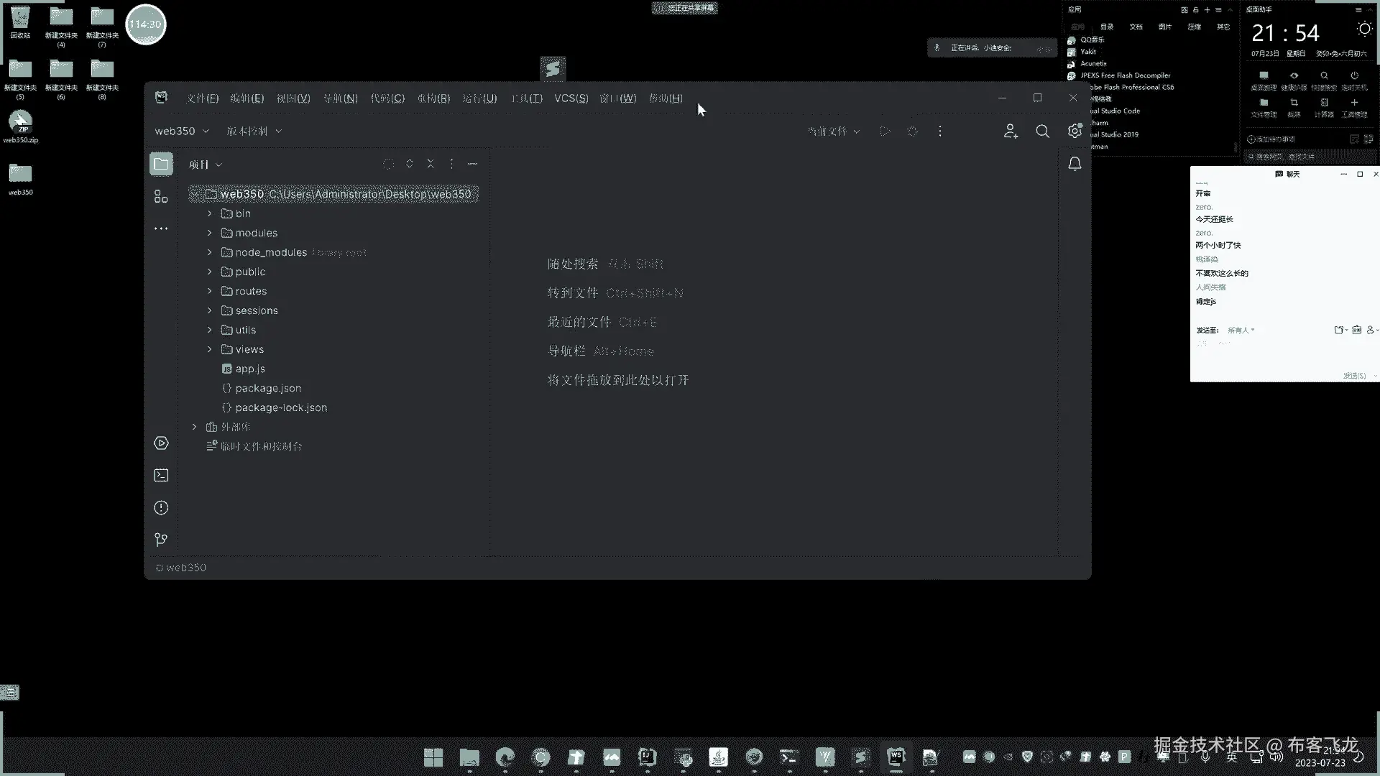Screen dimensions: 1380x776
Task: Open app.js in the project tree
Action: click(250, 369)
